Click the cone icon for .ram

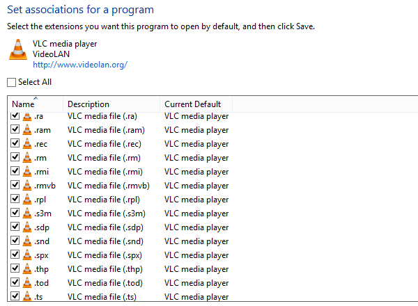pyautogui.click(x=27, y=129)
